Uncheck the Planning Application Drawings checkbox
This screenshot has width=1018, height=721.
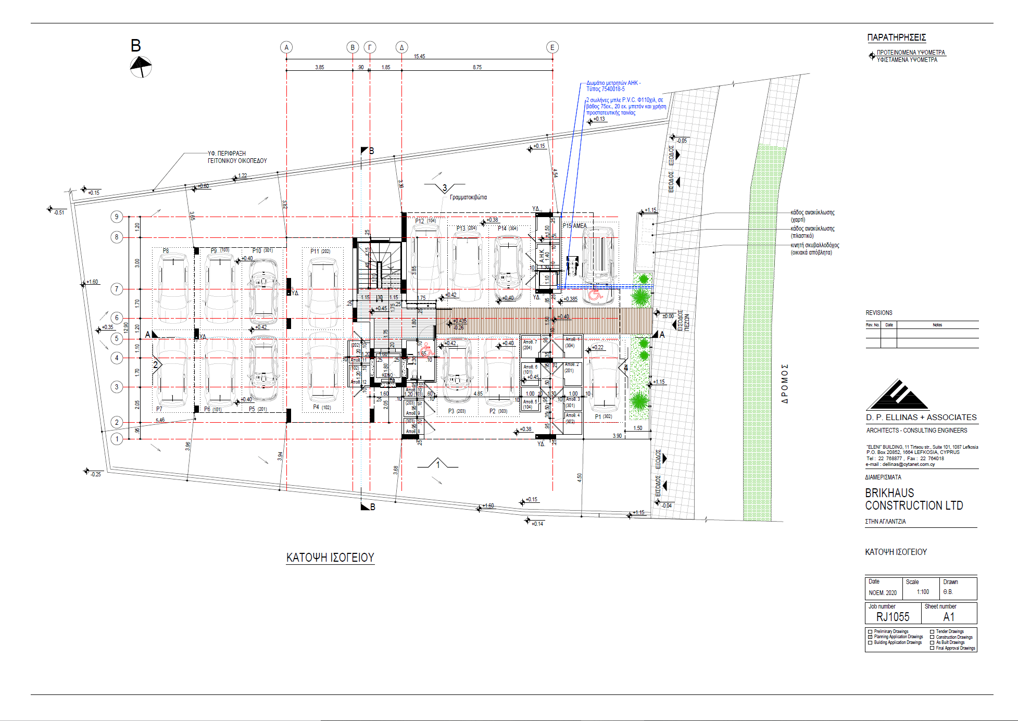870,636
